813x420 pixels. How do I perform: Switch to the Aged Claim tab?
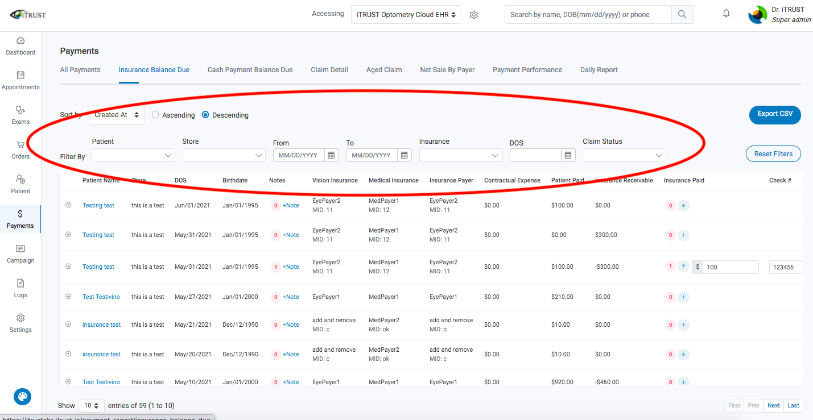click(384, 69)
